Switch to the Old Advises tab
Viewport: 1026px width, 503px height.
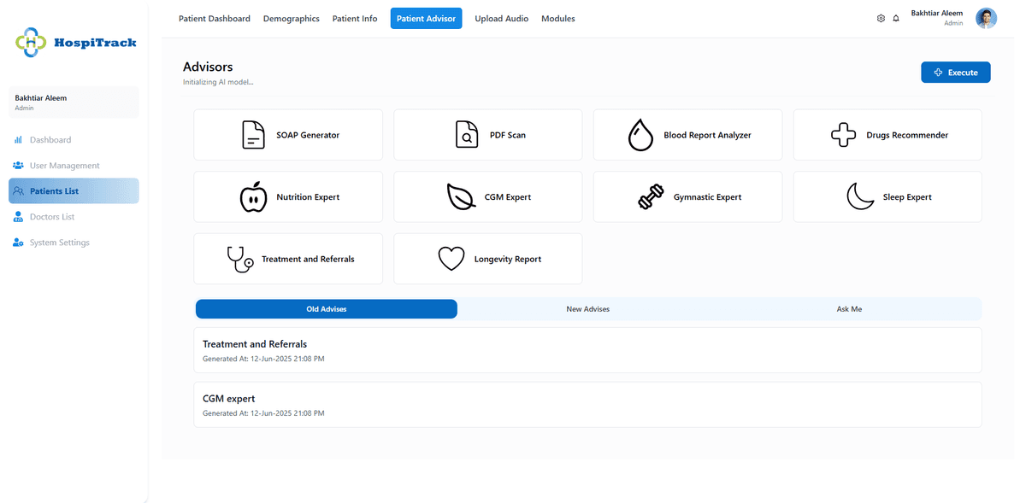327,309
